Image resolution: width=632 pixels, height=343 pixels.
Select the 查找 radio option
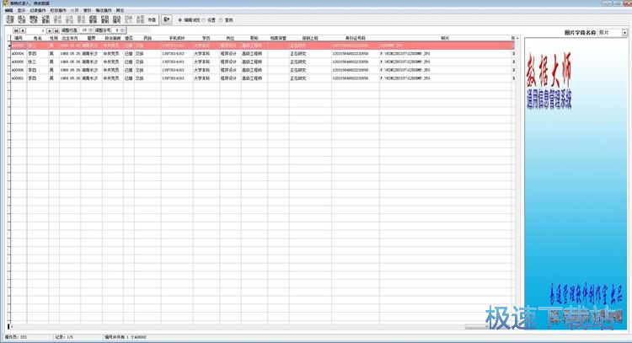[x=226, y=19]
